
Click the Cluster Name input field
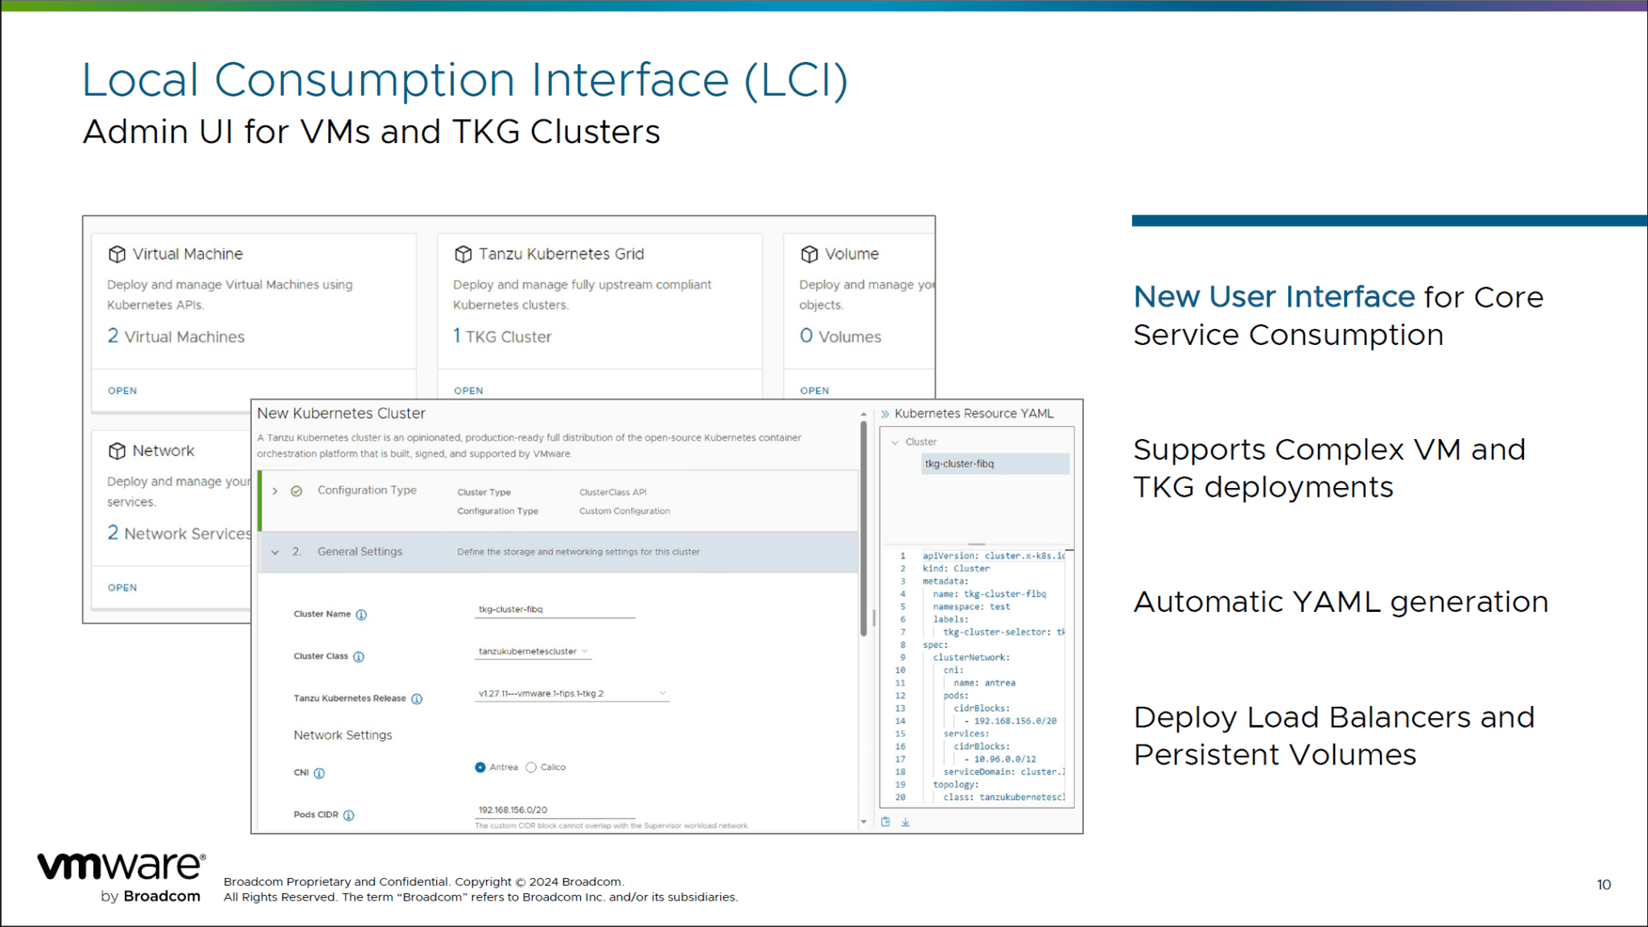(554, 609)
